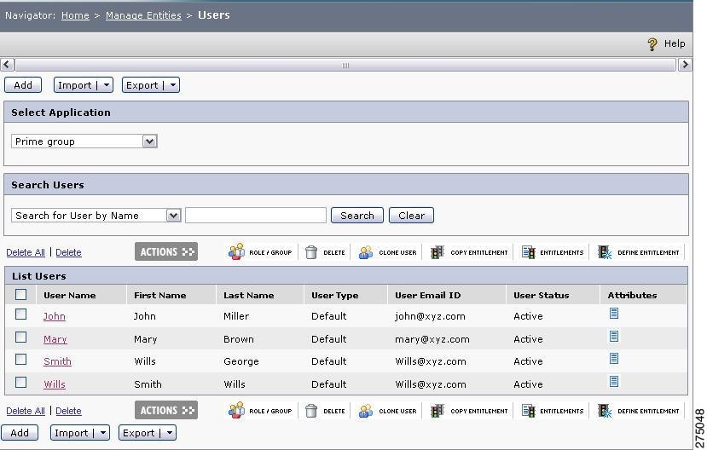Open the attributes icon for user John
Screen dimensions: 707x450
coord(614,314)
